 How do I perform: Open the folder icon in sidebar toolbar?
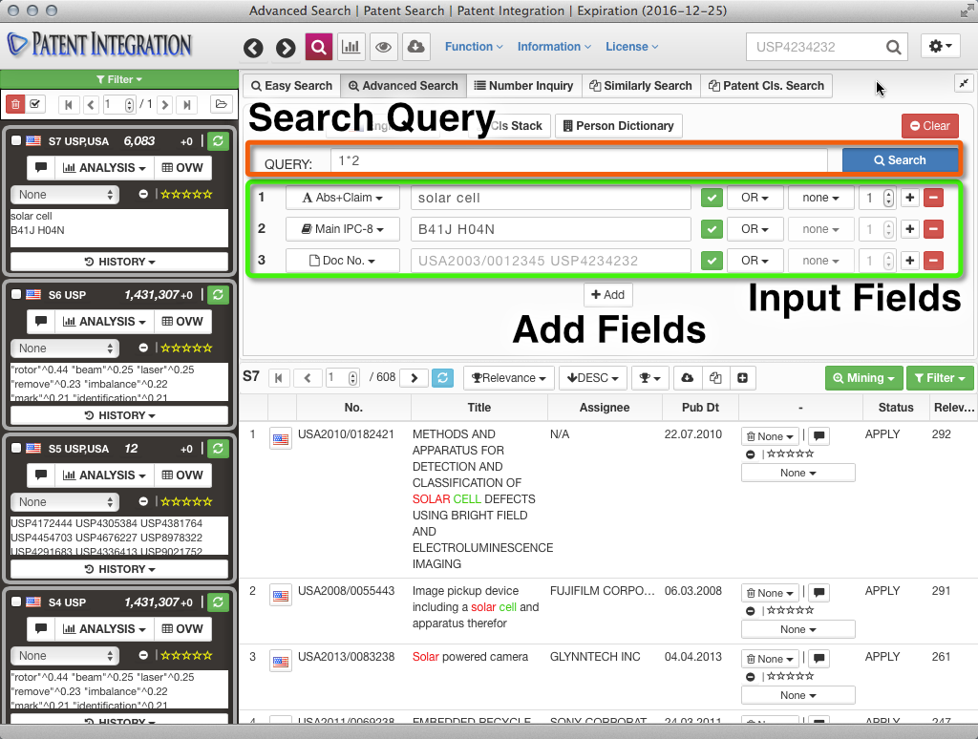[221, 104]
